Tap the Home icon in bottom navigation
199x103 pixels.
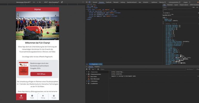pyautogui.click(x=21, y=96)
